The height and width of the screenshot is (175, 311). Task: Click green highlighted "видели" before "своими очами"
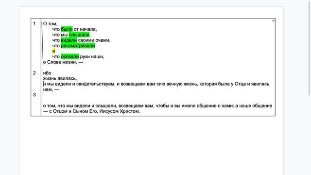point(69,40)
